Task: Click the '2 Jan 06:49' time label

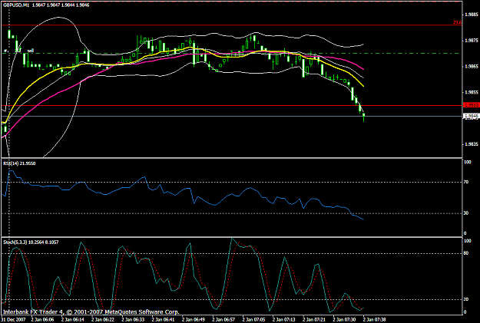Action: click(x=194, y=320)
